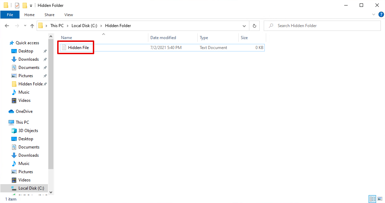Open File Explorer Help

pyautogui.click(x=381, y=14)
